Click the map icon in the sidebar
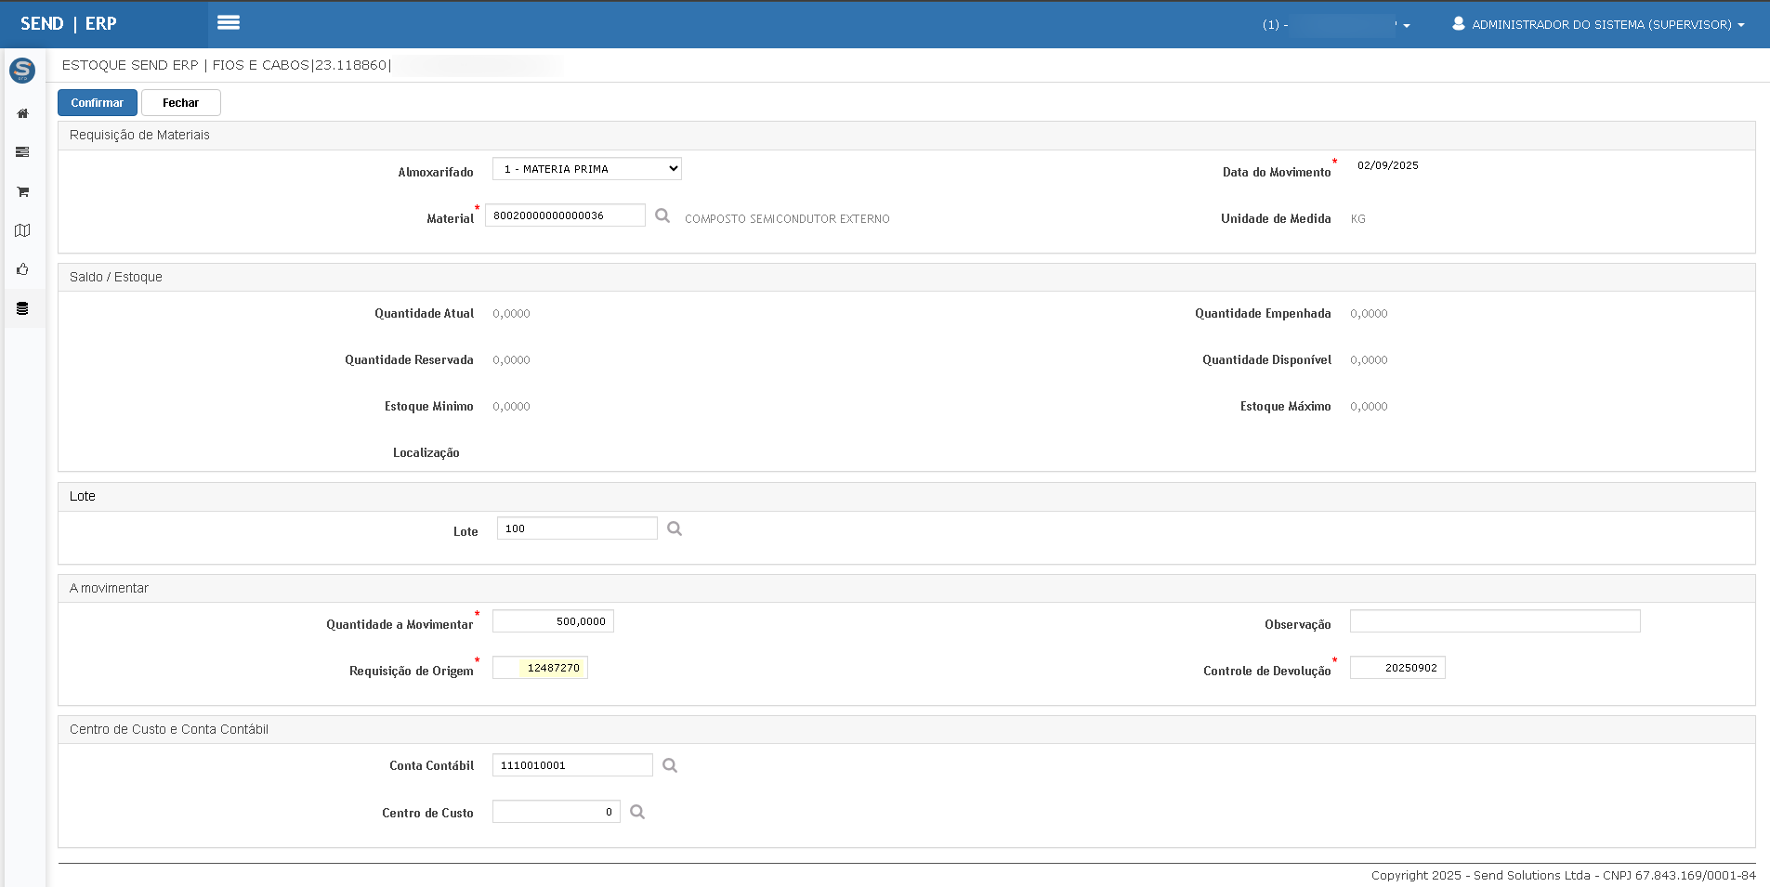1770x887 pixels. coord(22,230)
